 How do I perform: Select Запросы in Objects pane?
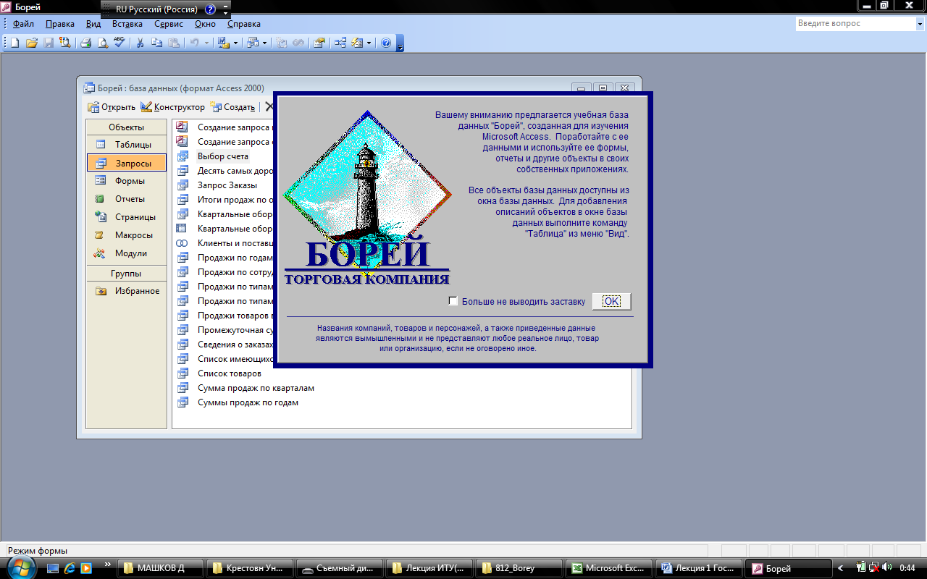pyautogui.click(x=127, y=163)
